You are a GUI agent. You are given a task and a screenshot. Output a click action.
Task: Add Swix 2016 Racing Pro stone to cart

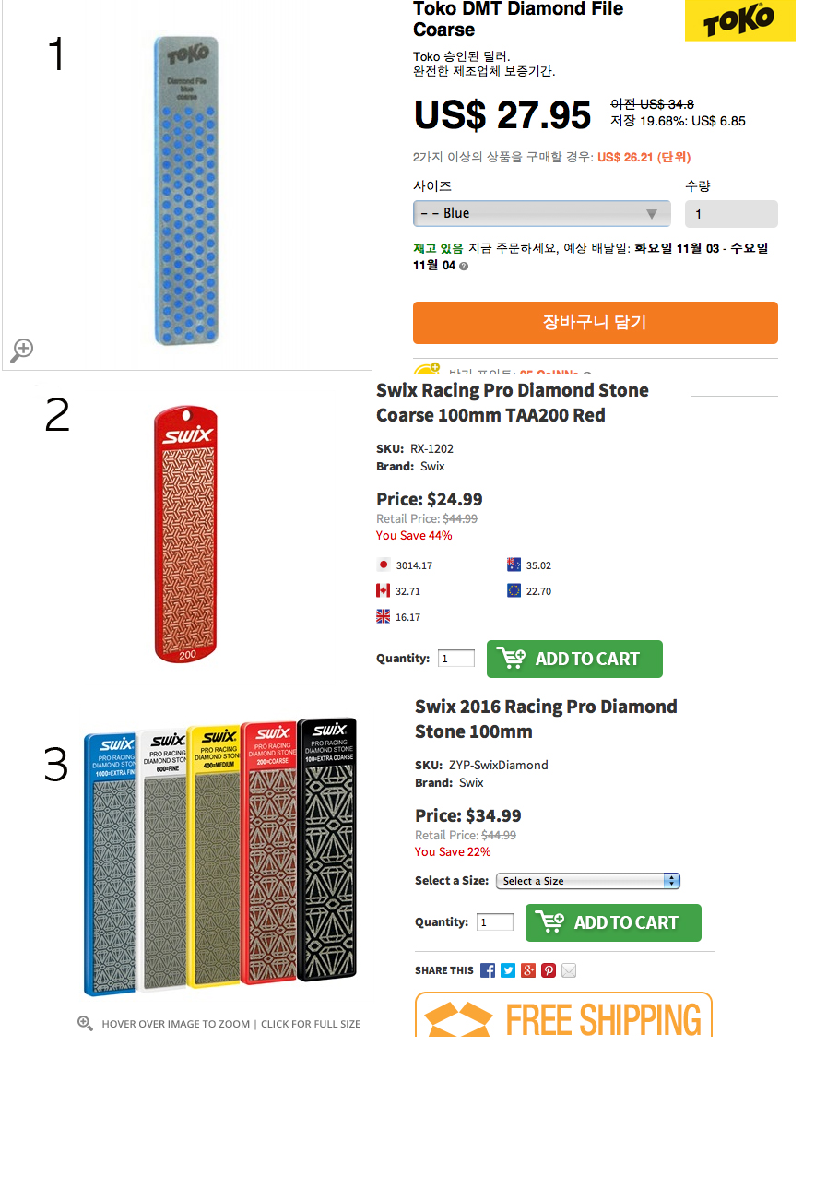[613, 922]
